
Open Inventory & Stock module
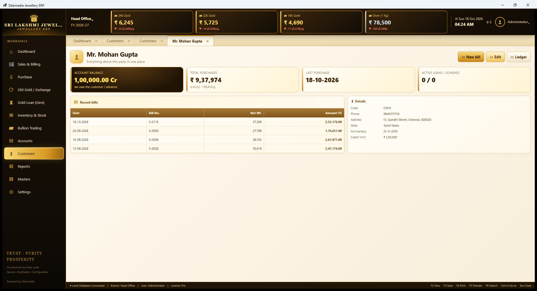coord(34,116)
